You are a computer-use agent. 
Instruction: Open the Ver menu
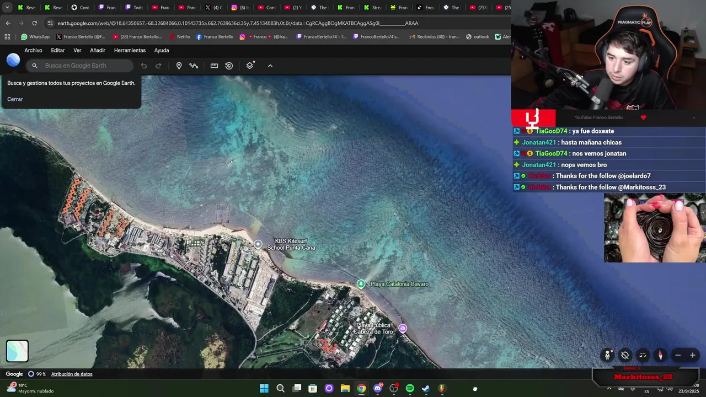point(77,50)
